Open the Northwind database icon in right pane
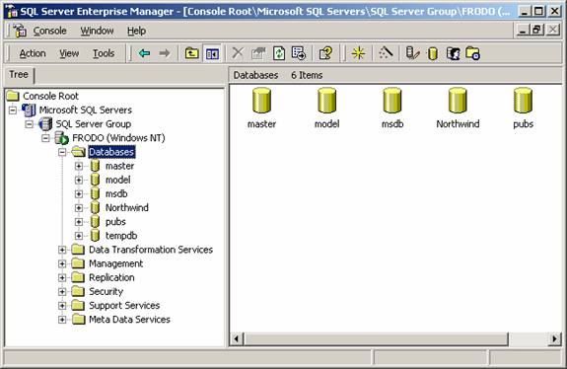567x369 pixels. pyautogui.click(x=458, y=101)
